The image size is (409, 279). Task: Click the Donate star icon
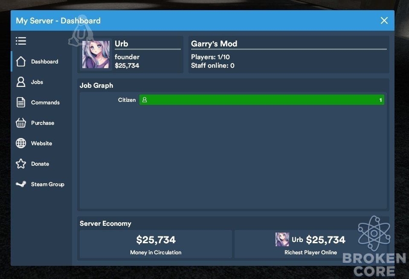(21, 164)
